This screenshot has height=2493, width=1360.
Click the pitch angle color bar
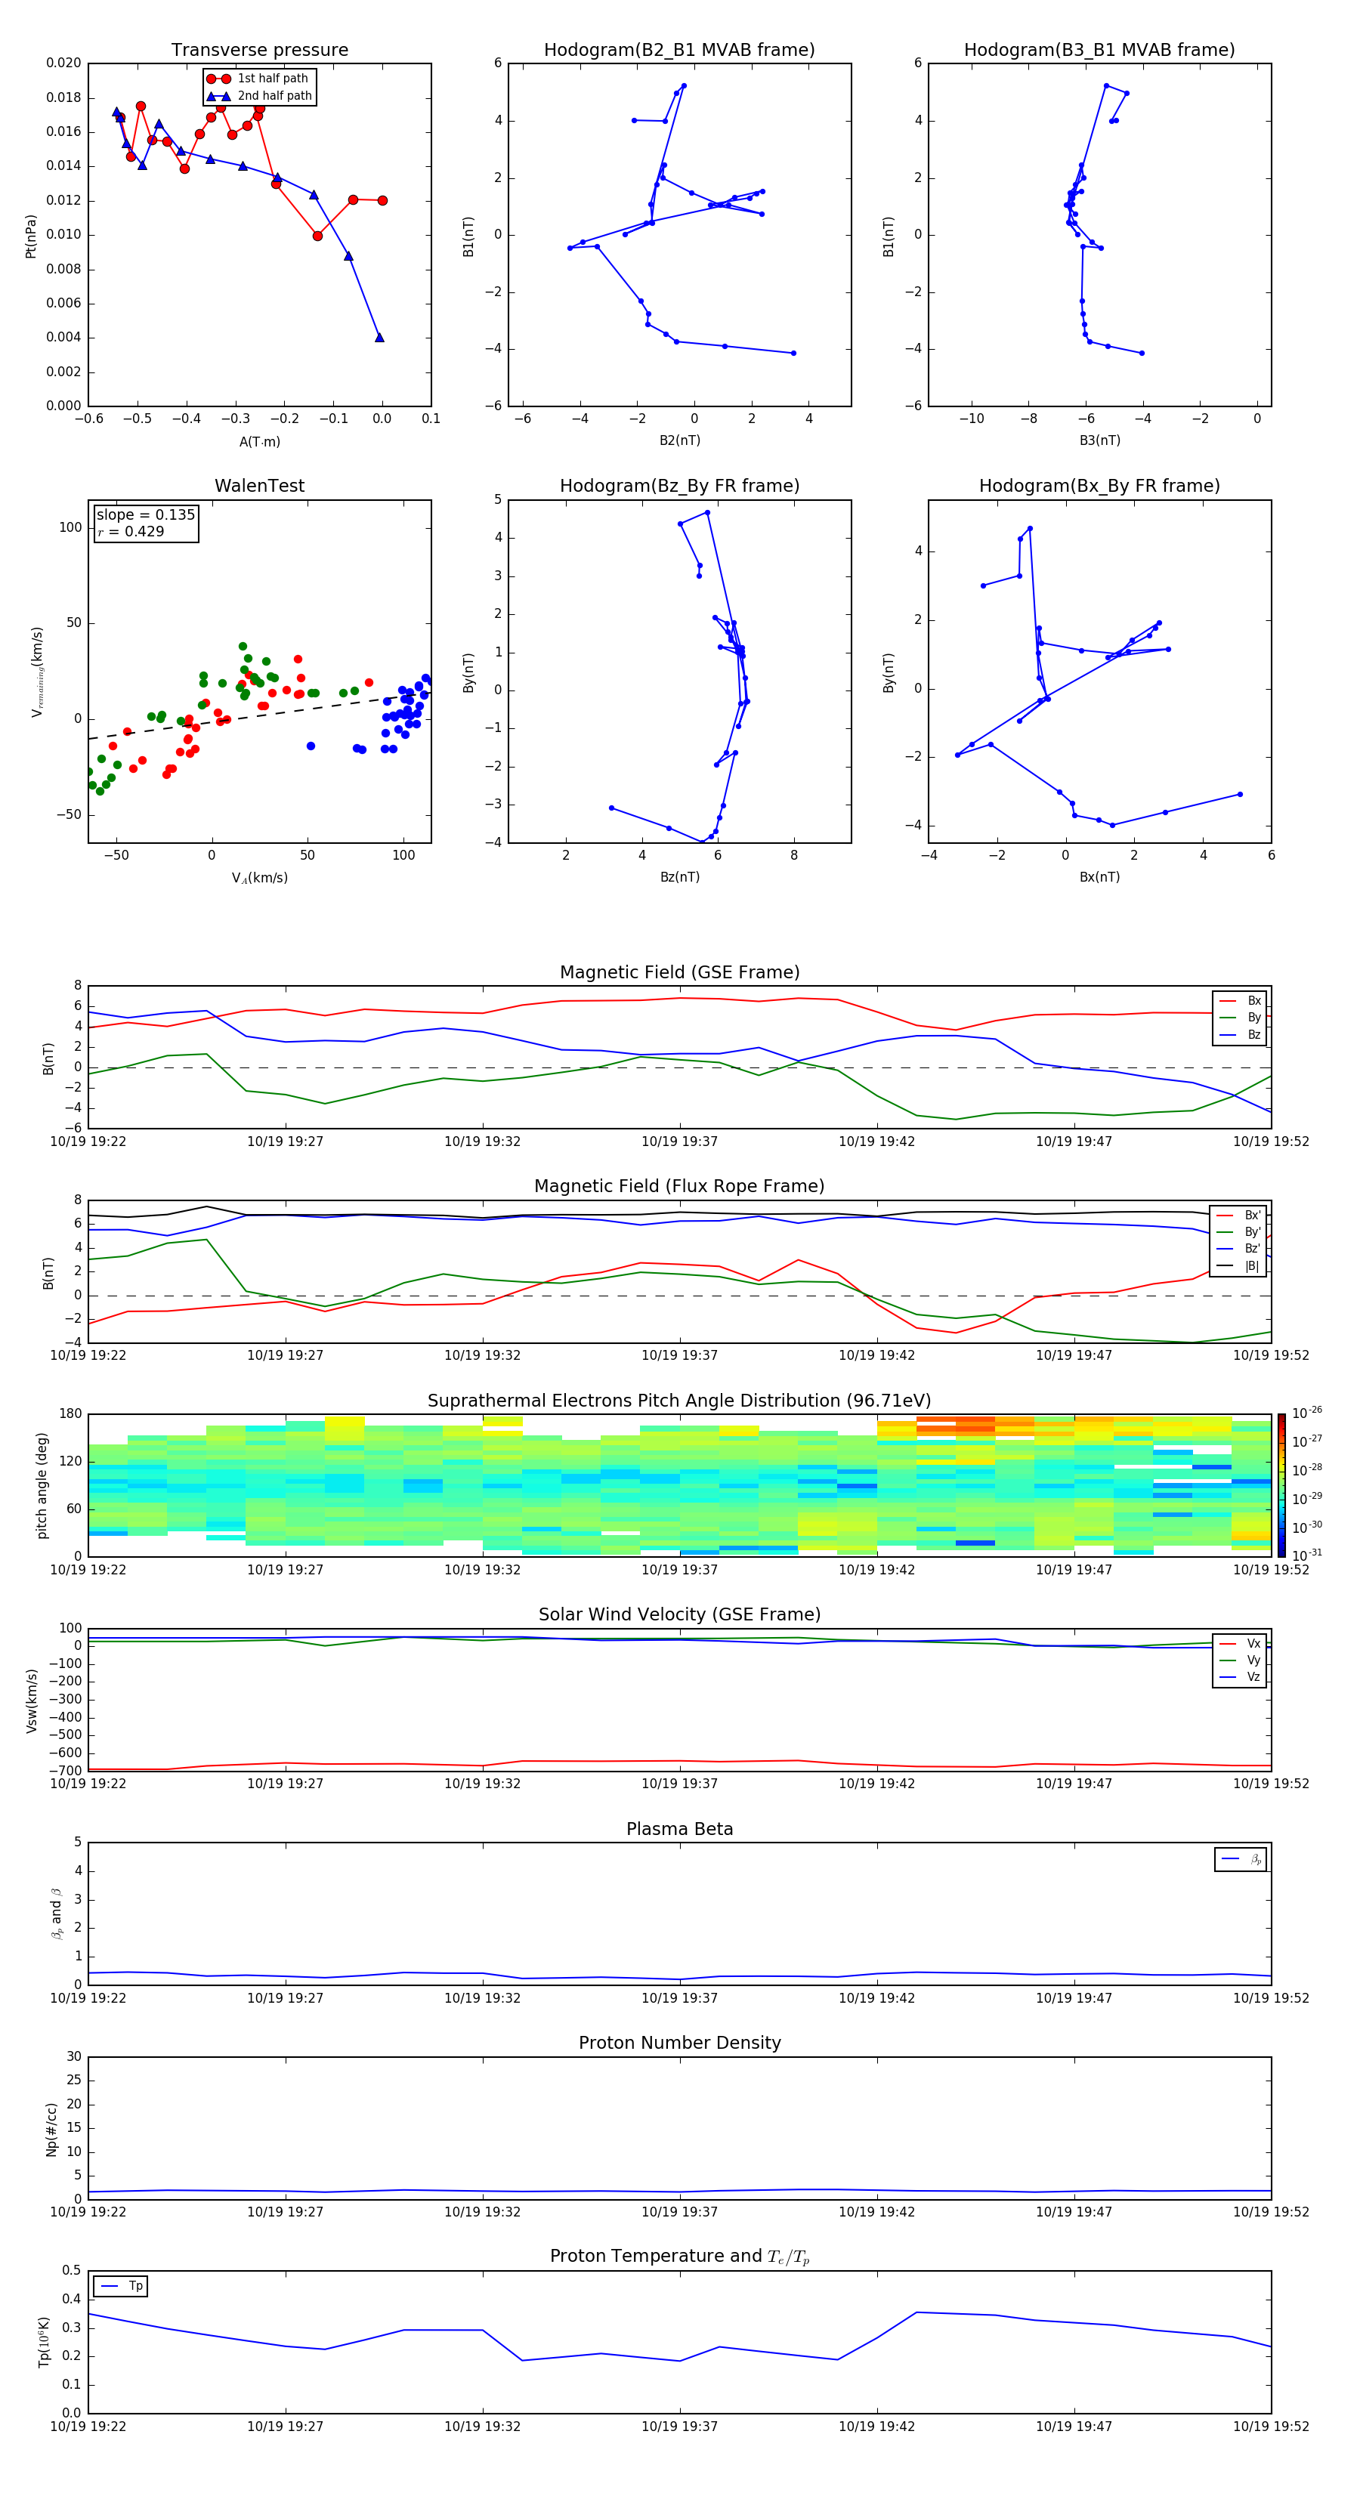click(x=1281, y=1484)
